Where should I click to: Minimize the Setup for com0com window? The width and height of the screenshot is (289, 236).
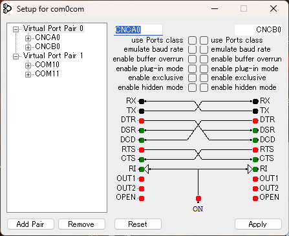(x=215, y=9)
